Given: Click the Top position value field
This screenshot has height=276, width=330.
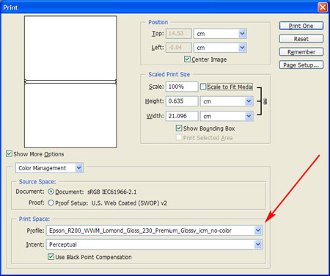Looking at the screenshot, I should coord(179,34).
